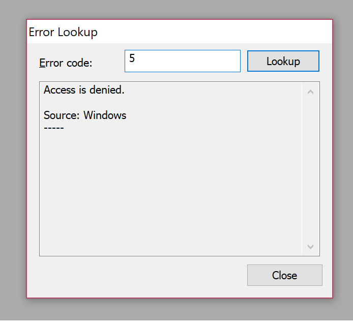Screen dimensions: 353x325
Task: Place cursor in 'Access is denied.' text
Action: tap(84, 90)
